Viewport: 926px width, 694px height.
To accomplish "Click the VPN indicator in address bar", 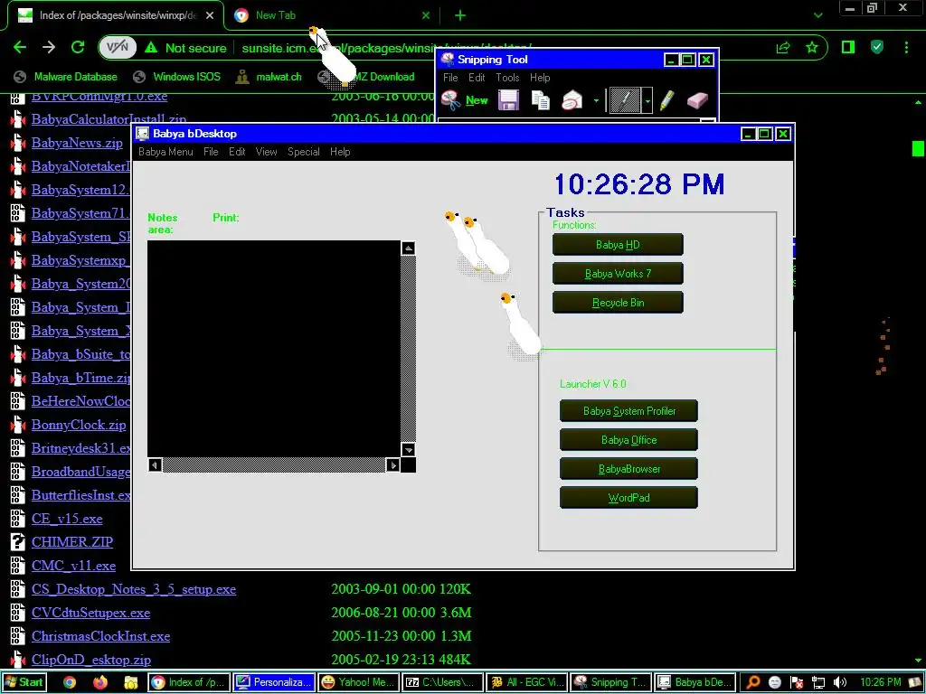I will click(118, 48).
